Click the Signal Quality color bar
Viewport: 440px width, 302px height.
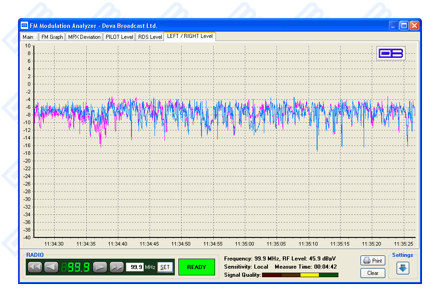[x=300, y=275]
